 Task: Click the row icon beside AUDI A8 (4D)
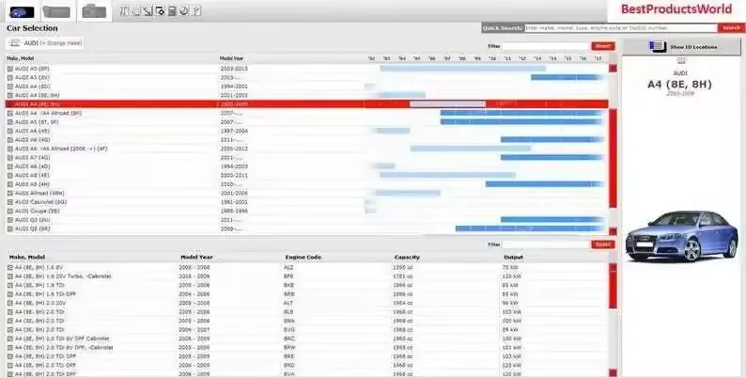click(10, 166)
